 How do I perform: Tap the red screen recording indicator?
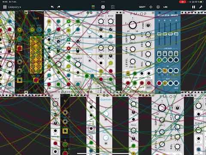(182, 2)
